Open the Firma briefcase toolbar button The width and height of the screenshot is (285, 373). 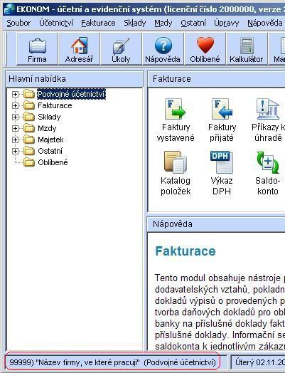pyautogui.click(x=37, y=49)
